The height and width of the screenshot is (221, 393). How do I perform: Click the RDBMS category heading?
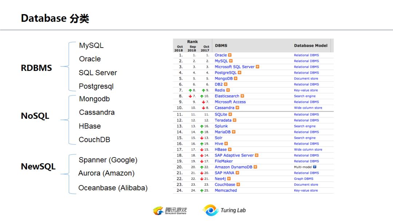pos(36,68)
